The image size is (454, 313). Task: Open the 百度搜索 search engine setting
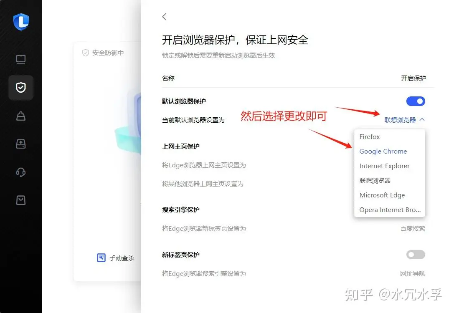(412, 229)
